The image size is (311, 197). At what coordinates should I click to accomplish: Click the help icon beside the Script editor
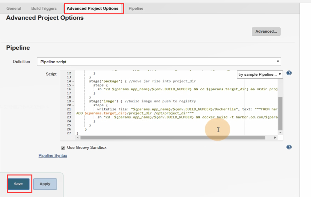click(289, 73)
